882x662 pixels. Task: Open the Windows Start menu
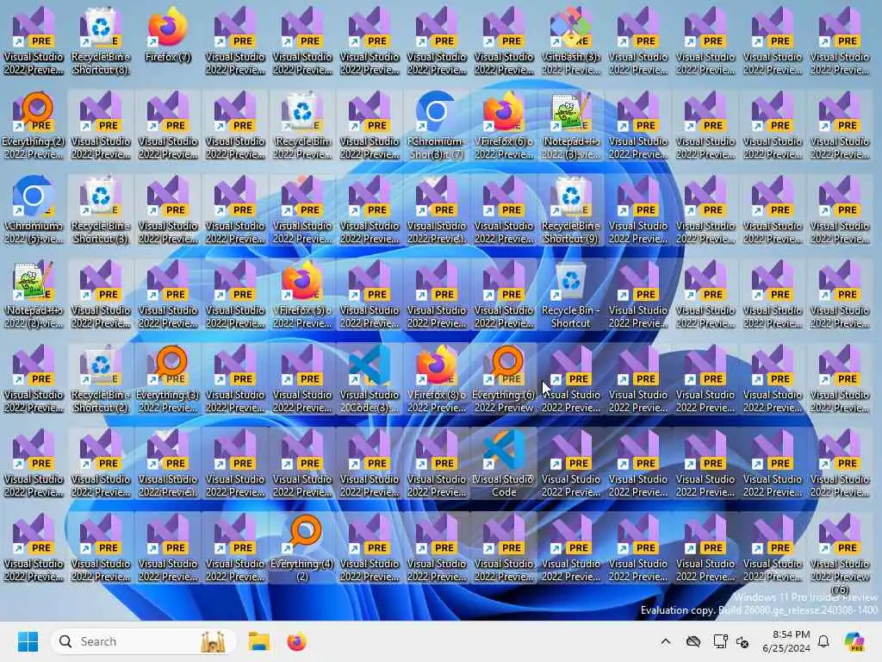click(28, 641)
